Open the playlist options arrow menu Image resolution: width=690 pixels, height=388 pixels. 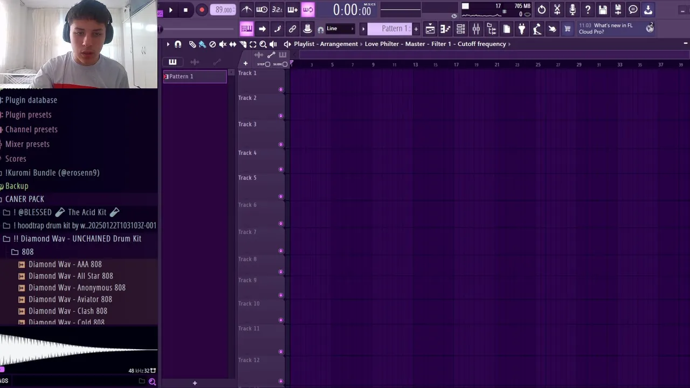(x=168, y=44)
